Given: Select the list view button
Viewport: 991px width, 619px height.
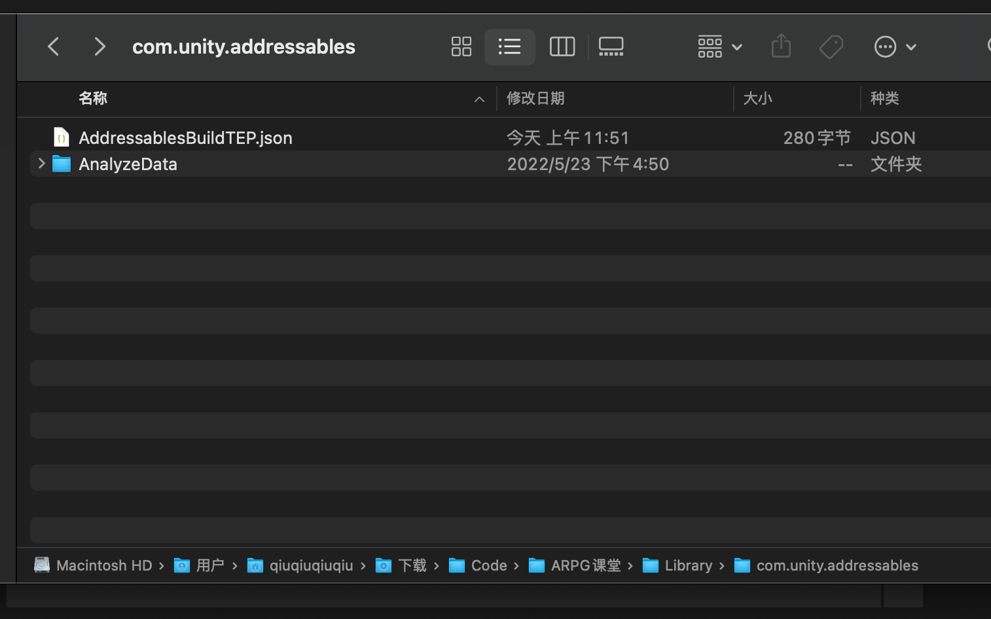Looking at the screenshot, I should coord(509,47).
